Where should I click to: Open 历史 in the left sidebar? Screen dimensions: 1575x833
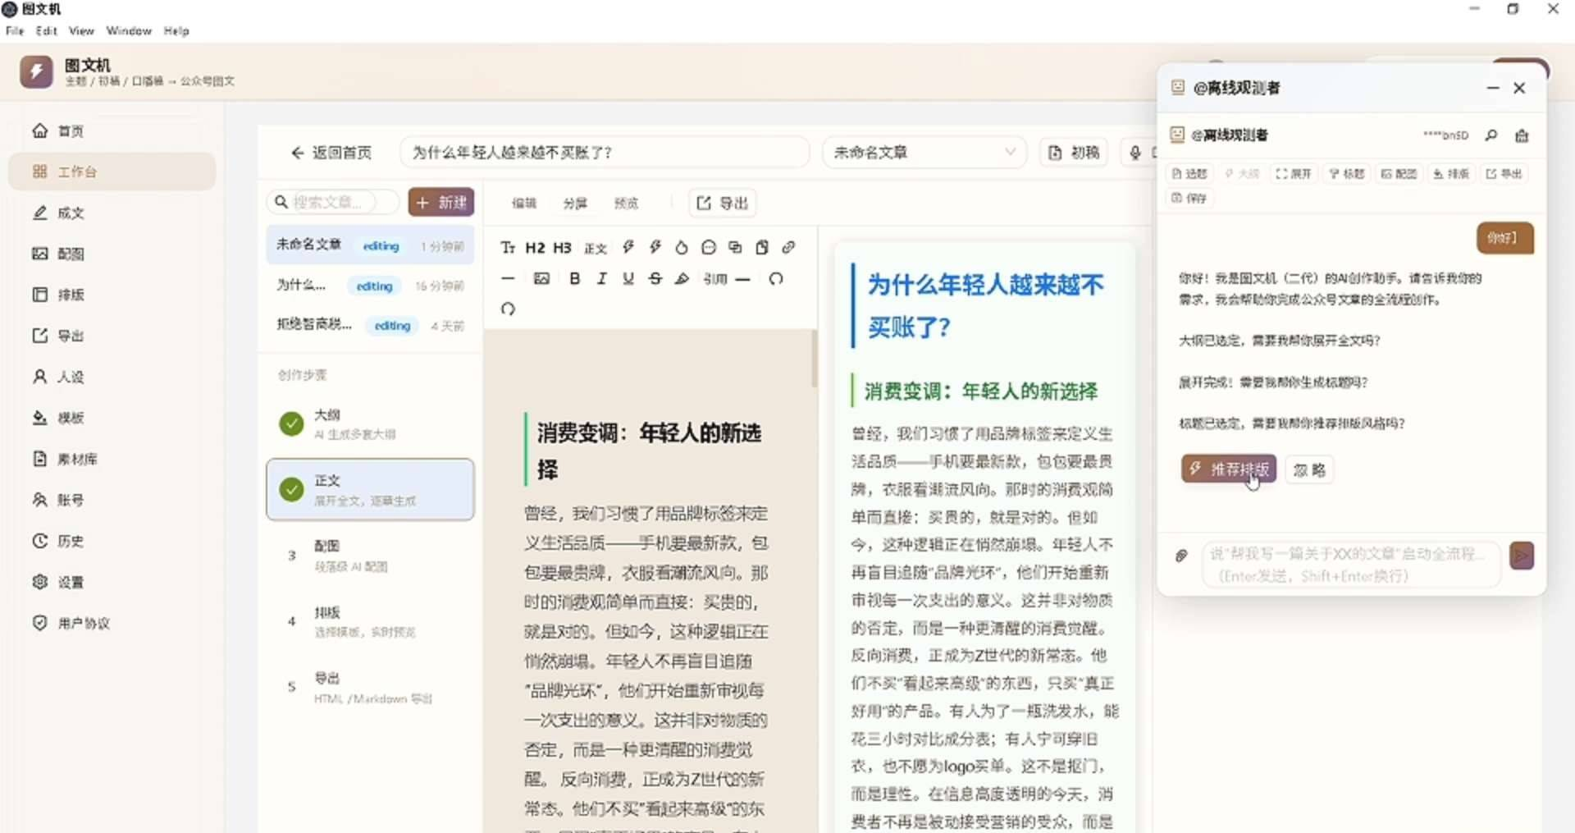click(x=112, y=541)
